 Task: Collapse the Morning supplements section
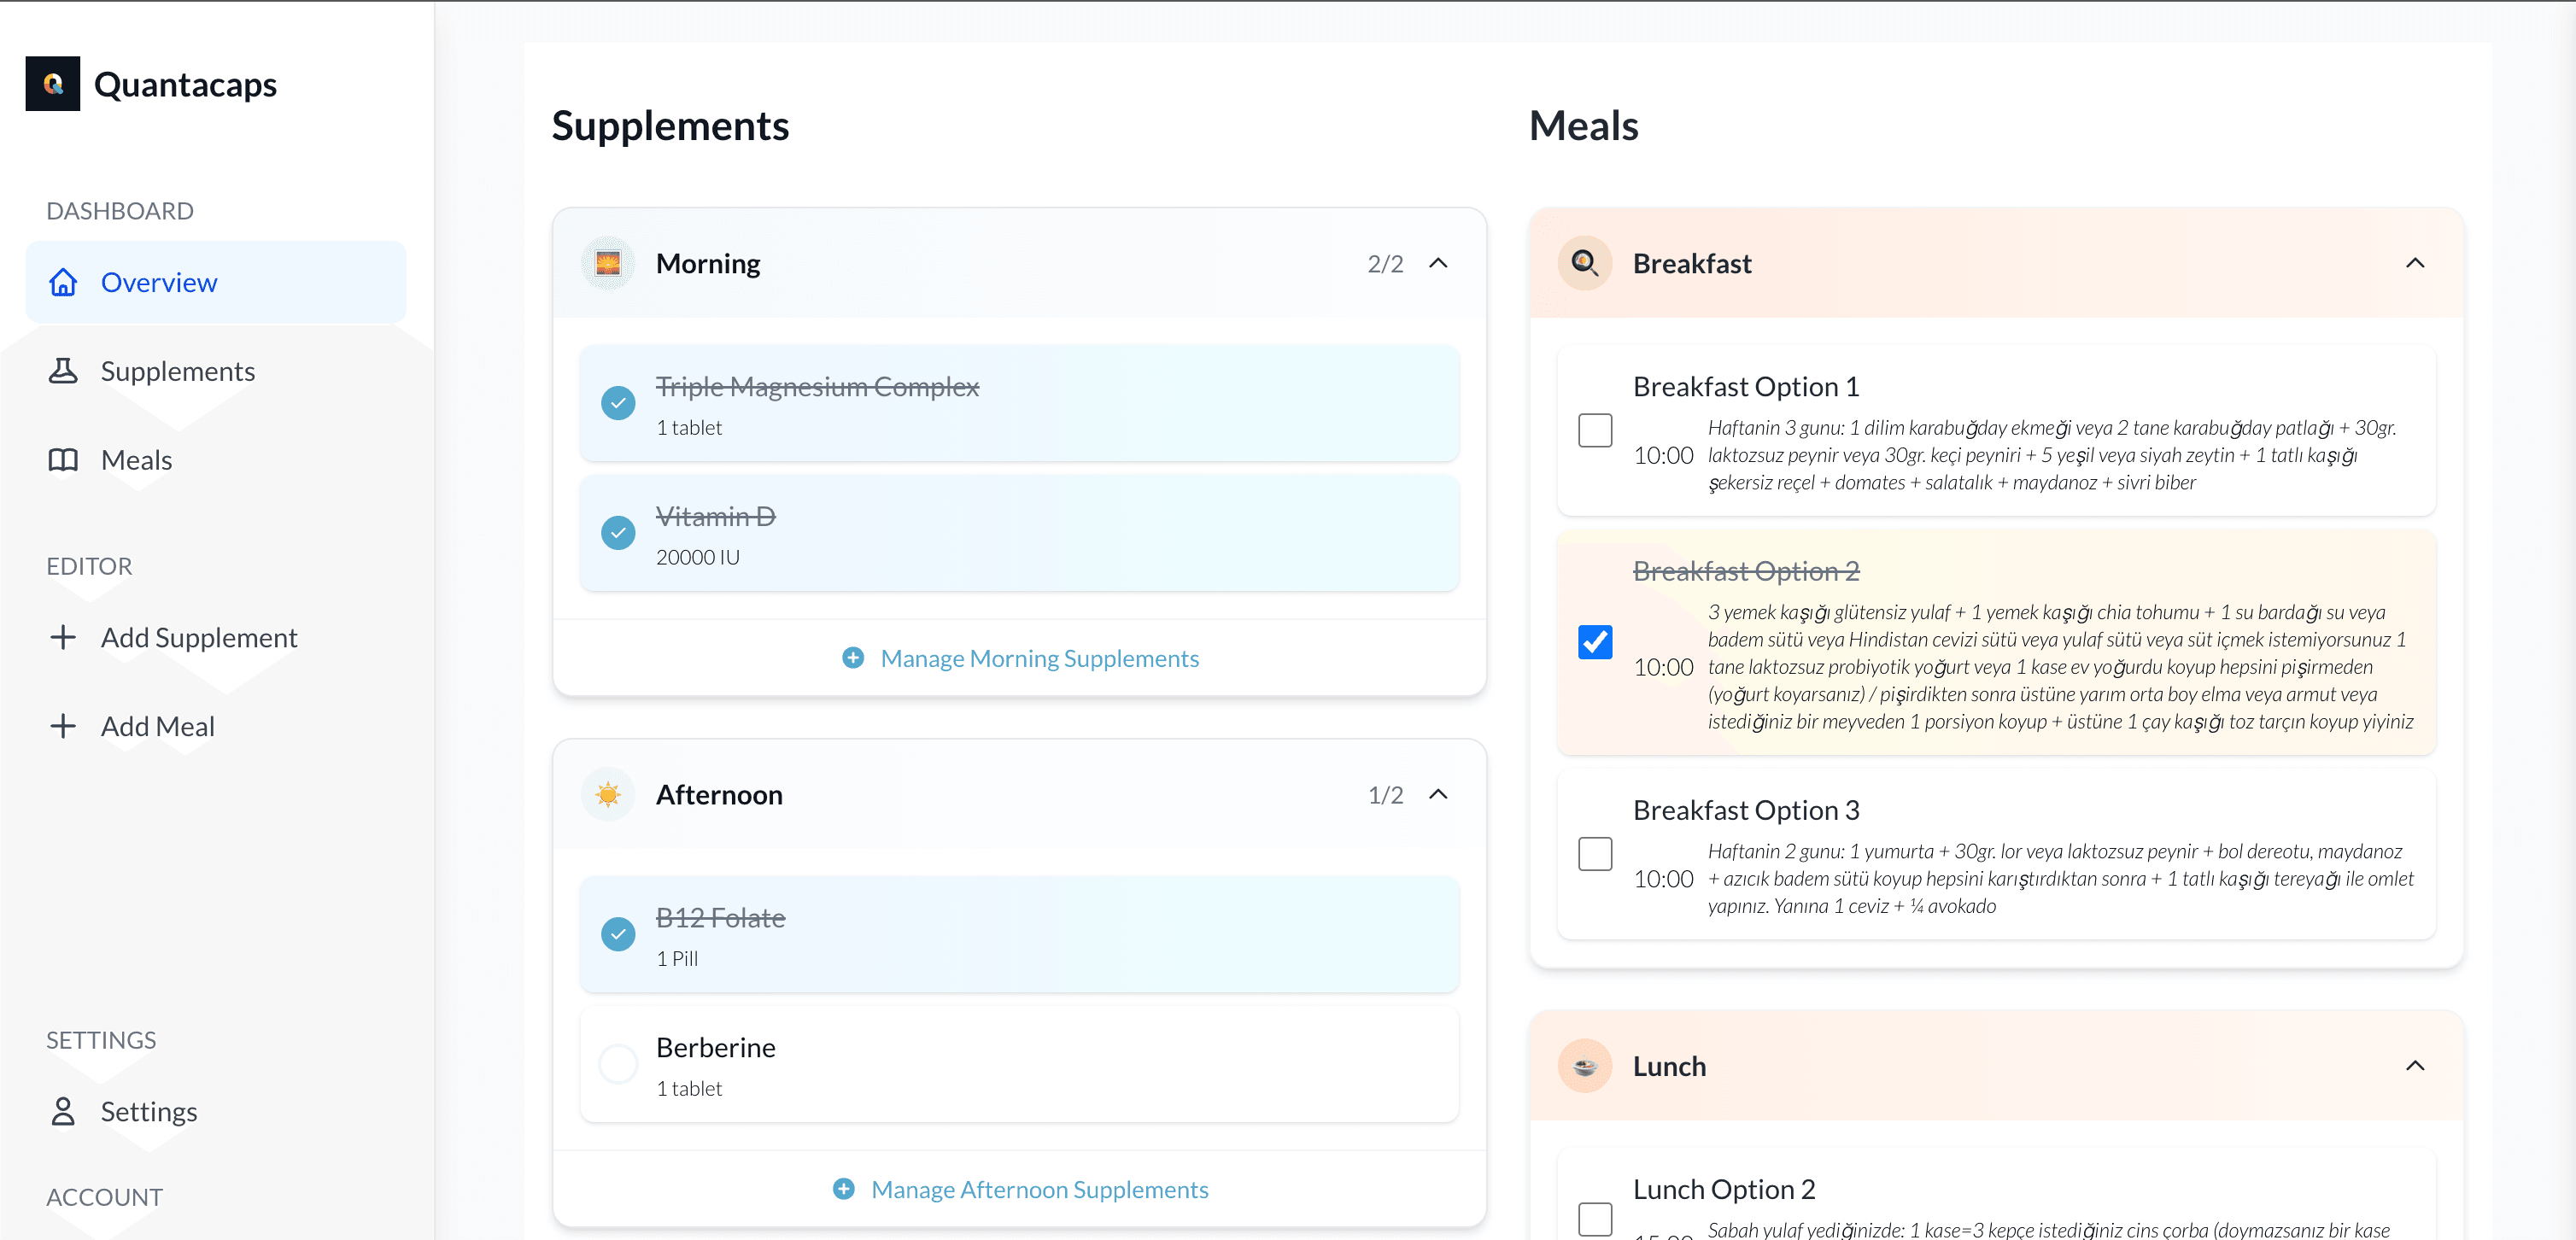[x=1440, y=263]
